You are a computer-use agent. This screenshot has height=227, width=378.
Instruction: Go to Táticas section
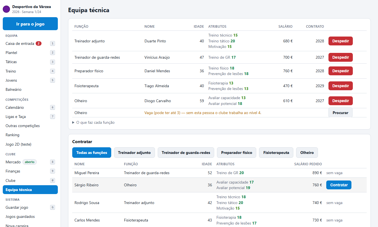coord(30,62)
